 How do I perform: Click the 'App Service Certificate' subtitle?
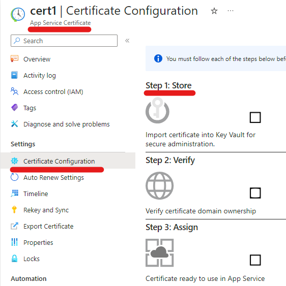click(x=61, y=23)
